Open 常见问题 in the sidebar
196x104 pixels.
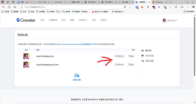pos(149,61)
